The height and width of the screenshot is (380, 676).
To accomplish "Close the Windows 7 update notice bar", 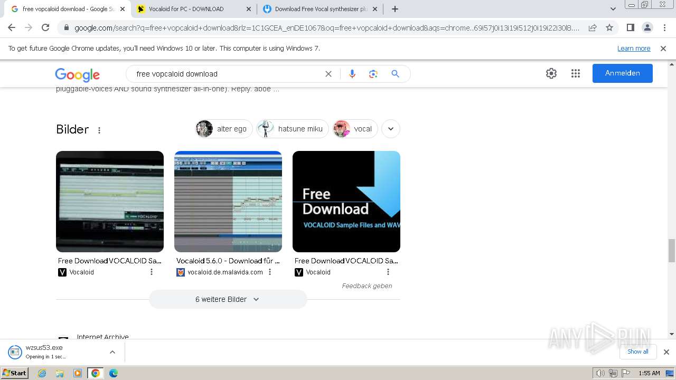I will pyautogui.click(x=663, y=48).
